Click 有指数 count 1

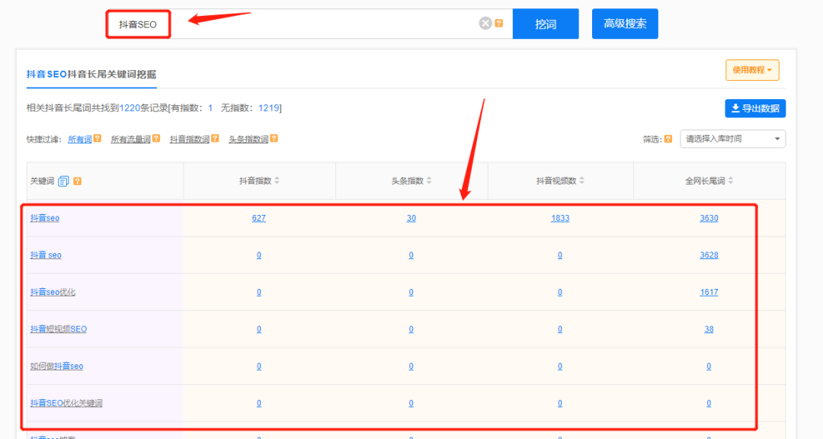pos(210,107)
